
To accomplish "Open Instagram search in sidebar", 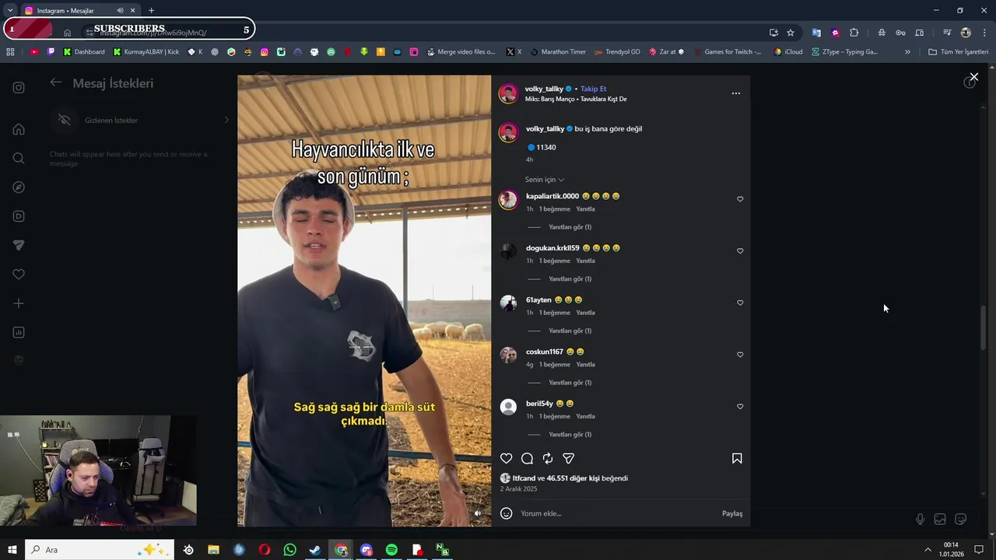I will point(19,158).
